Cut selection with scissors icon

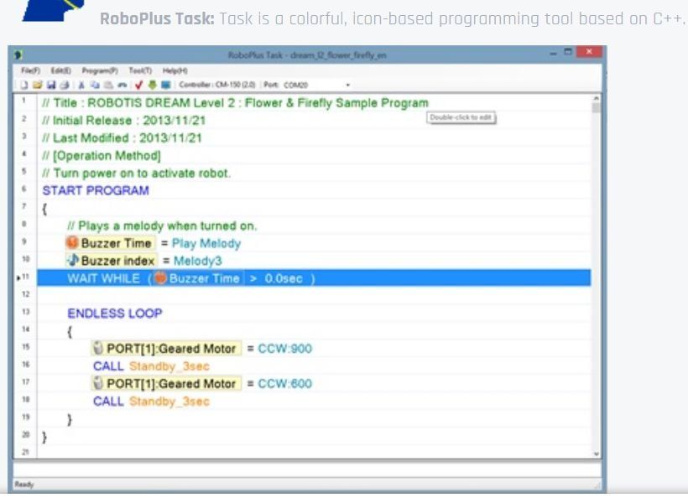[81, 85]
